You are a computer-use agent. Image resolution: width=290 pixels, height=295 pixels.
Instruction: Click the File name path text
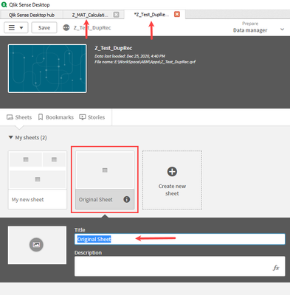tap(145, 62)
